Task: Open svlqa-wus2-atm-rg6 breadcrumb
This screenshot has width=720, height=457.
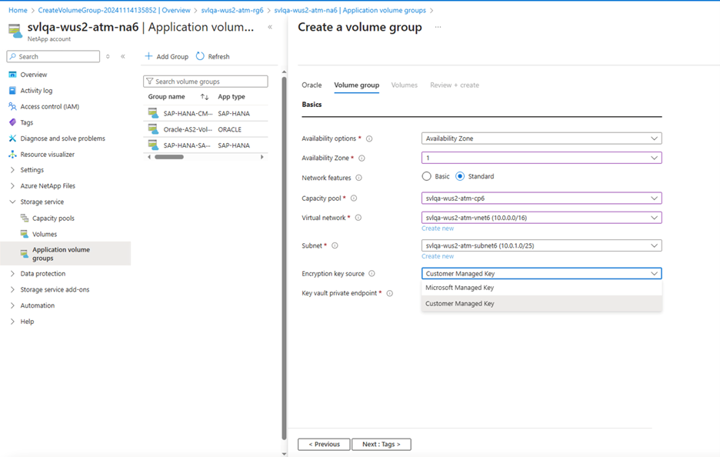Action: click(232, 10)
